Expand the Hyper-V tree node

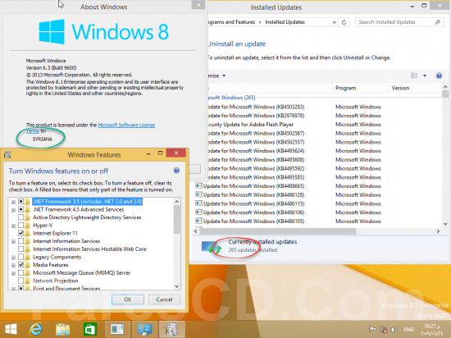(x=13, y=226)
